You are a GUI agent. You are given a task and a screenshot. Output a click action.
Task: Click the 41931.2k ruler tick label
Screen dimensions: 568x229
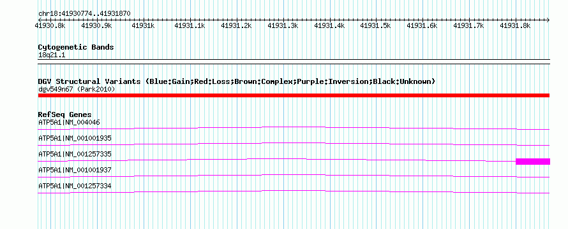(236, 25)
